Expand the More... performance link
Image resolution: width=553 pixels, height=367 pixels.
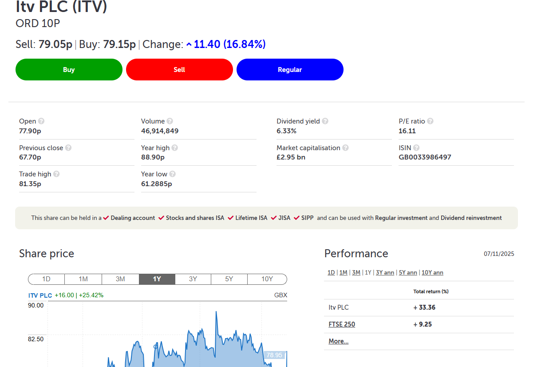pyautogui.click(x=338, y=341)
